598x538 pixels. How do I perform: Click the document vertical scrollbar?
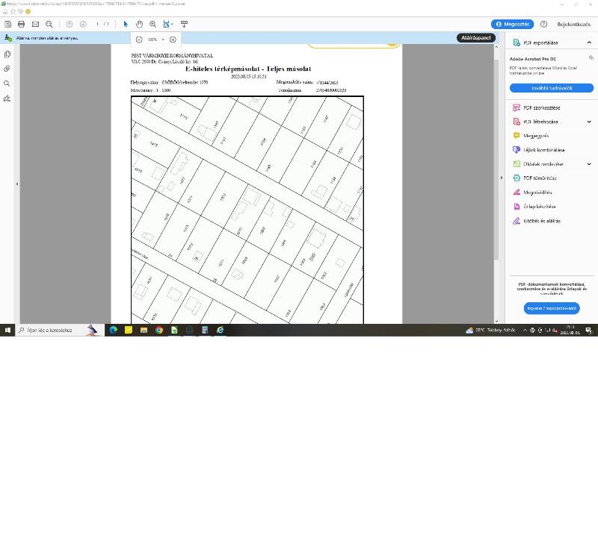496,160
